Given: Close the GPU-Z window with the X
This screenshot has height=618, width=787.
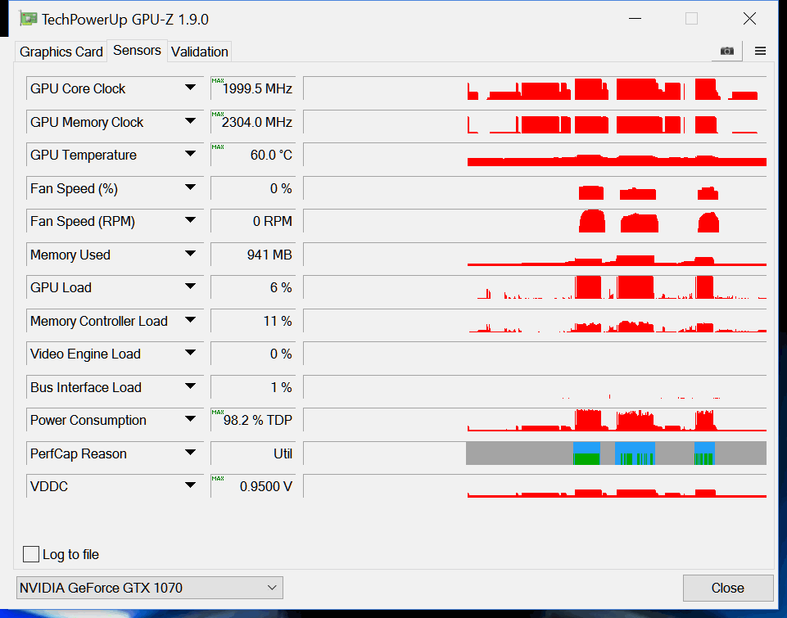Looking at the screenshot, I should [x=749, y=19].
